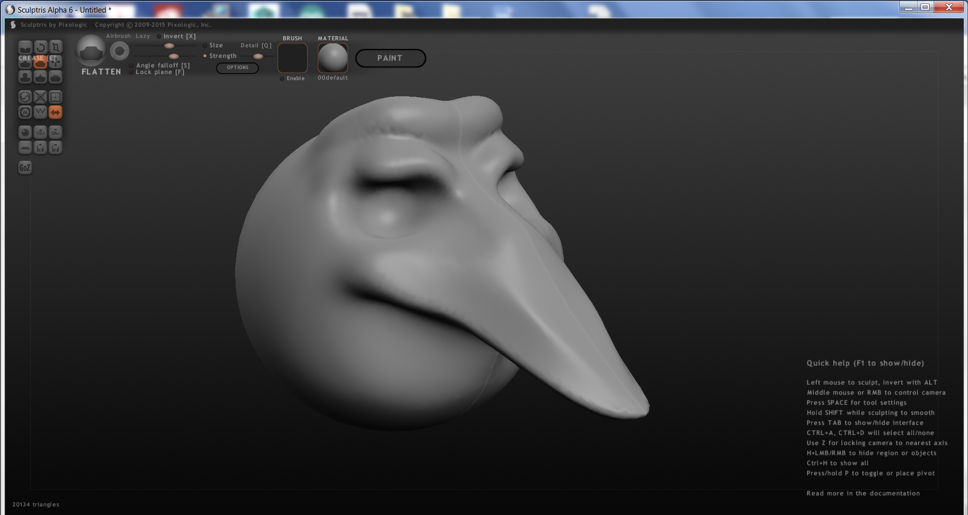
Task: Select the Mask tool icon
Action: [25, 112]
